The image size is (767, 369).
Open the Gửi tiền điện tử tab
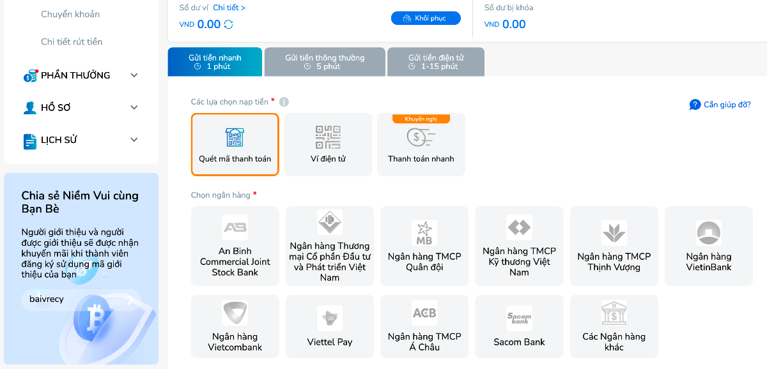(435, 62)
